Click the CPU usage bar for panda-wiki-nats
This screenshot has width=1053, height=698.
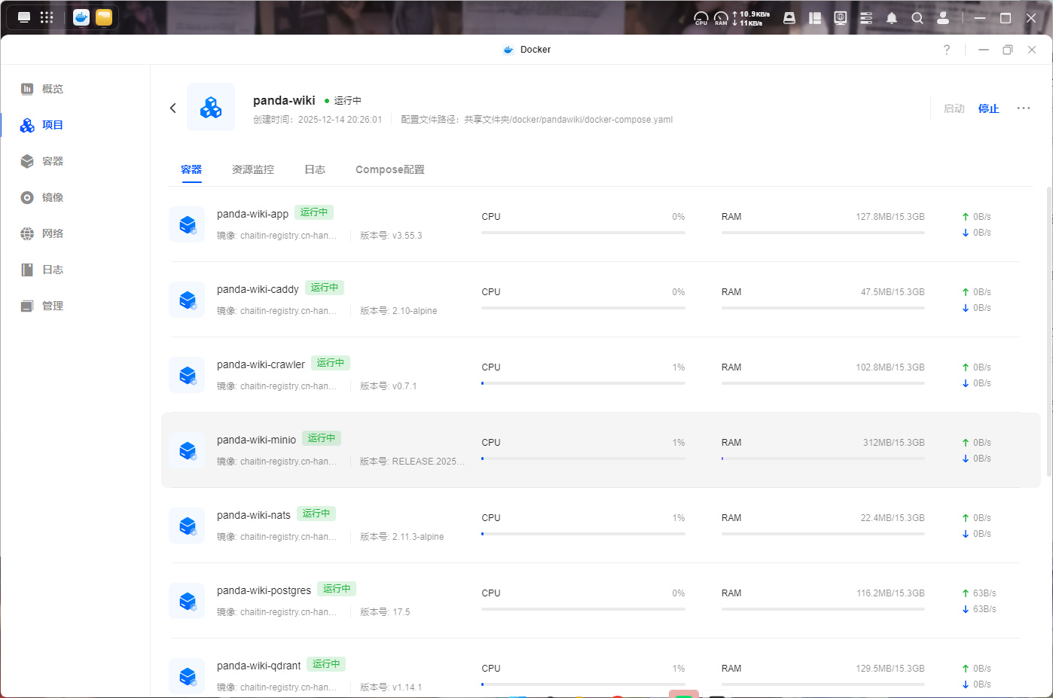583,534
